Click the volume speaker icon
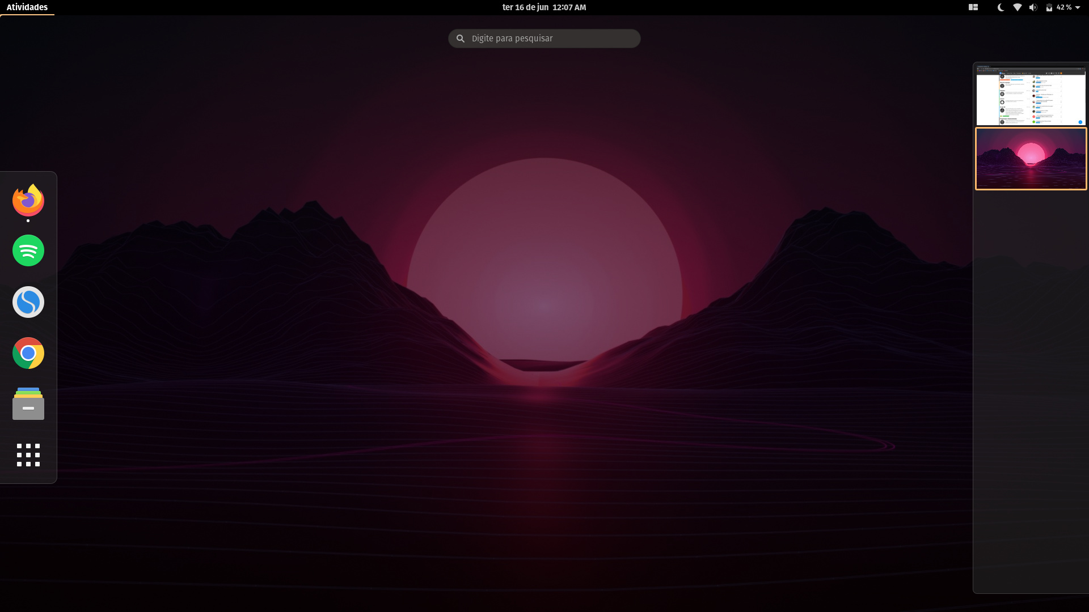 [x=1033, y=7]
